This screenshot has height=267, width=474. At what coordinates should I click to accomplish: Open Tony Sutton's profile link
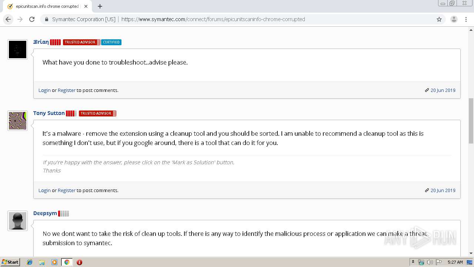[49, 113]
